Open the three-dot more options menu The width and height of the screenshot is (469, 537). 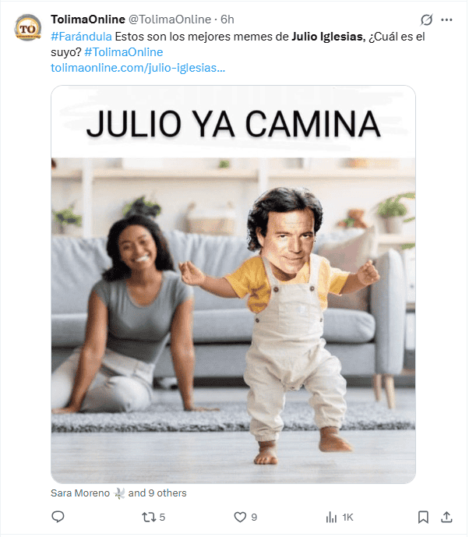point(446,19)
